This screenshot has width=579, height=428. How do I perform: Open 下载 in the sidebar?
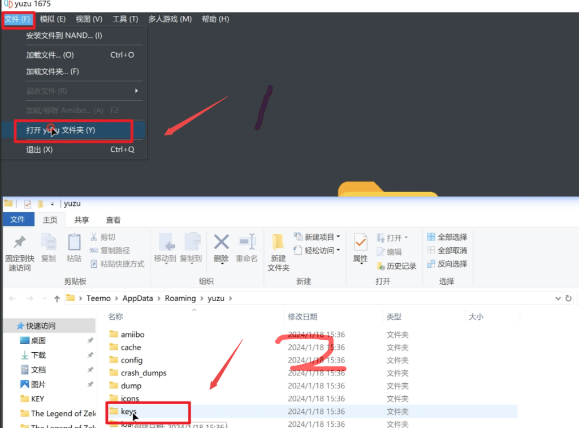pyautogui.click(x=38, y=355)
